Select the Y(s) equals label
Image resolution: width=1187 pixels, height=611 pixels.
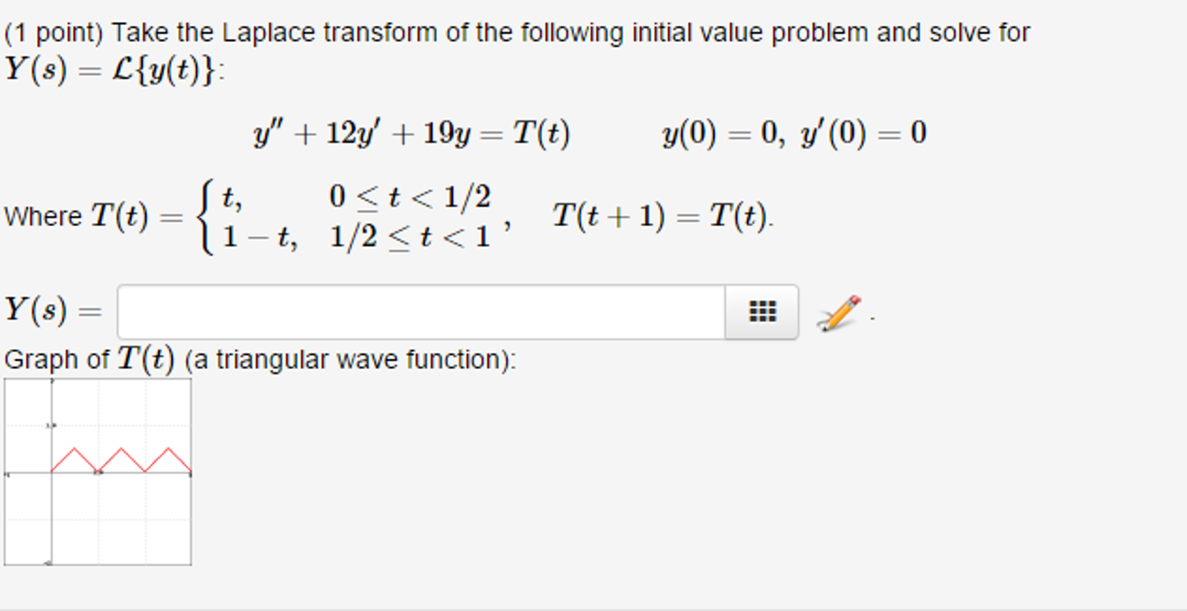tap(52, 311)
